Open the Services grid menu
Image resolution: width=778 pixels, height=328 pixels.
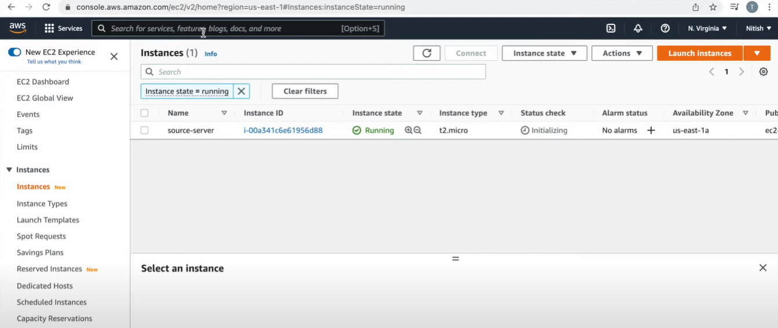click(x=63, y=28)
